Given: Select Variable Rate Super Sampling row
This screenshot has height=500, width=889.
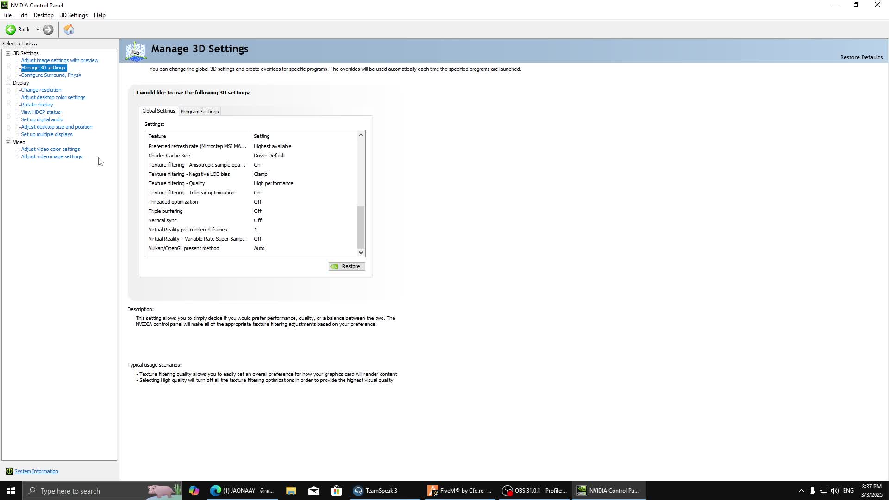Looking at the screenshot, I should [251, 239].
